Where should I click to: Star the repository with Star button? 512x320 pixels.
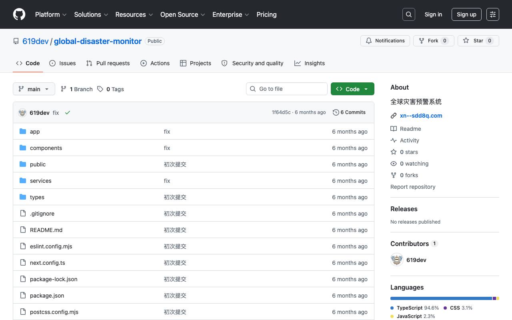coord(478,41)
